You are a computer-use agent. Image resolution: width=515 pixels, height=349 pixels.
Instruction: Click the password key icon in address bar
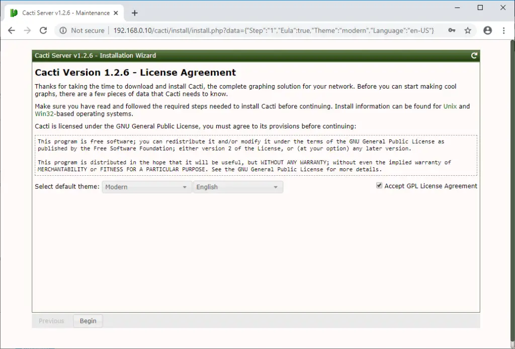click(x=452, y=30)
